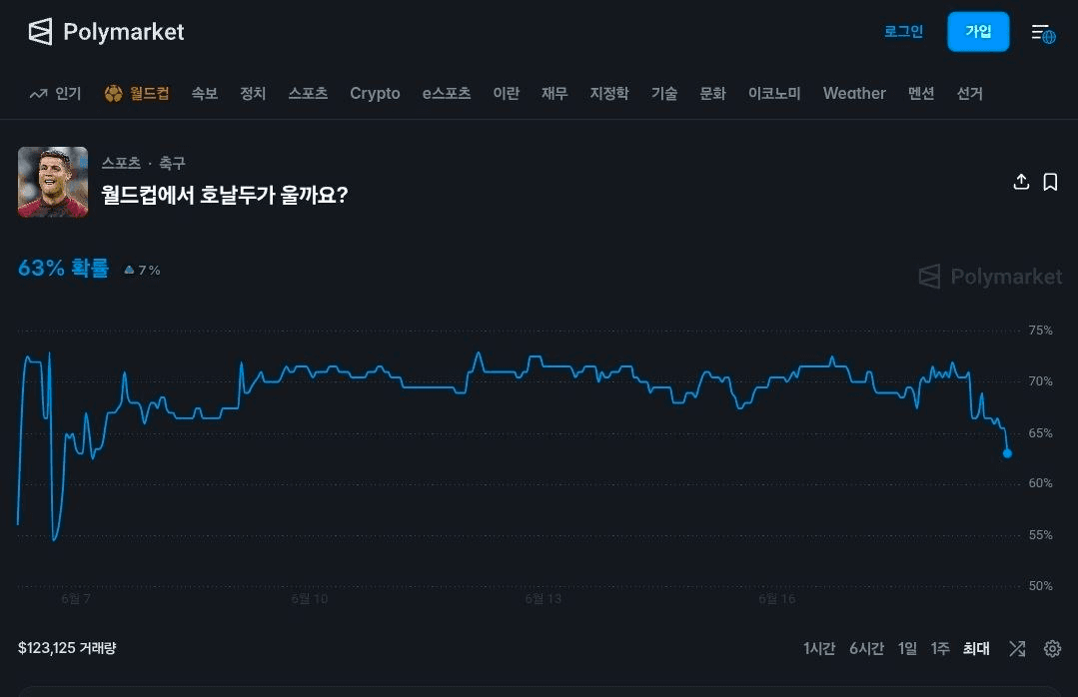This screenshot has height=697, width=1078.
Task: Open the 정치 category tab
Action: (253, 94)
